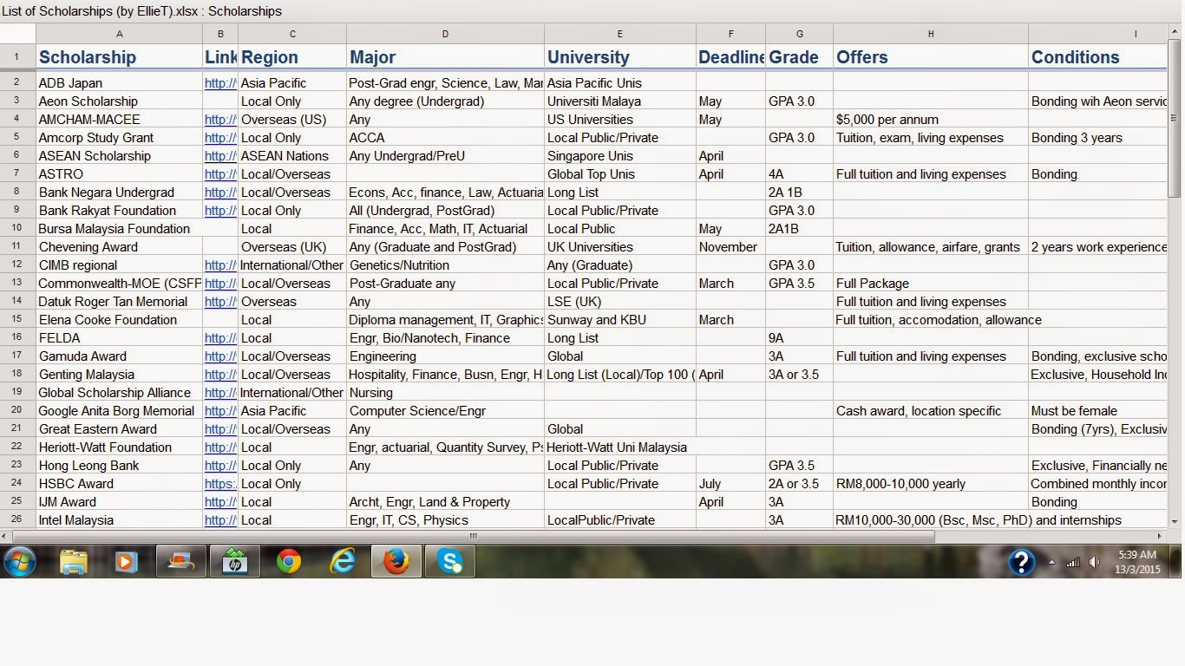Open the ADB Japan link
This screenshot has width=1185, height=666.
pos(220,83)
